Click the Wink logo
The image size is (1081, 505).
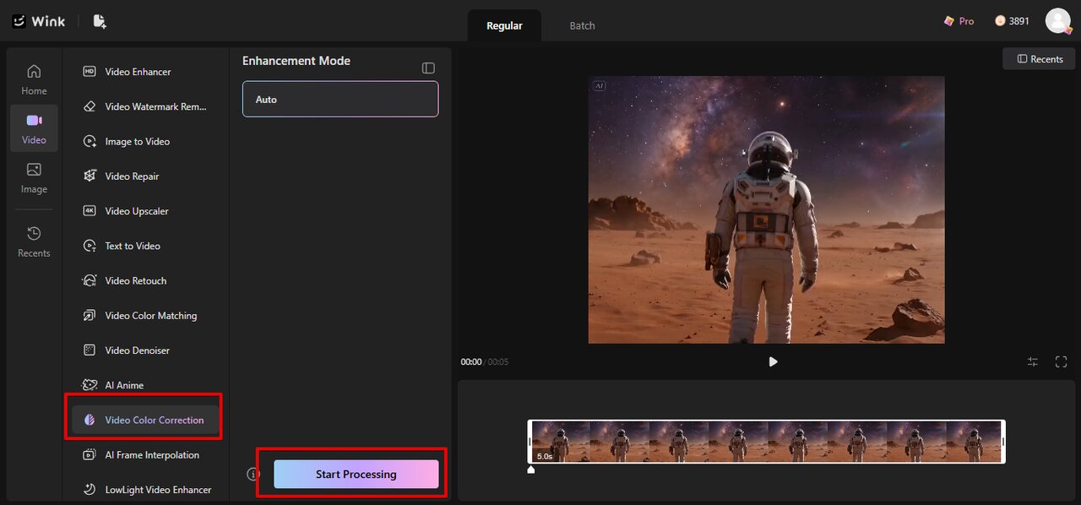(38, 21)
